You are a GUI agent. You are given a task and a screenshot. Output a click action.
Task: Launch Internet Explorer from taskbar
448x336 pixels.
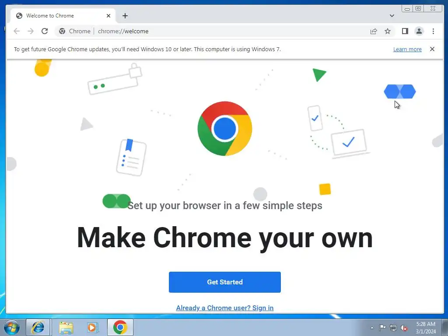pyautogui.click(x=38, y=327)
